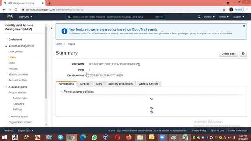
Task: Open the Support dropdown menu
Action: click(x=238, y=16)
